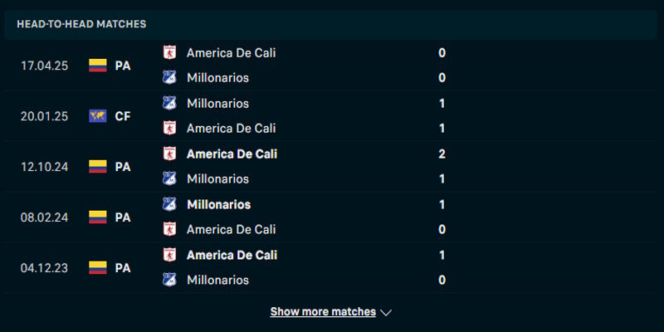Click Colombia flag icon beside 12.10.24
This screenshot has width=664, height=332.
[x=98, y=167]
